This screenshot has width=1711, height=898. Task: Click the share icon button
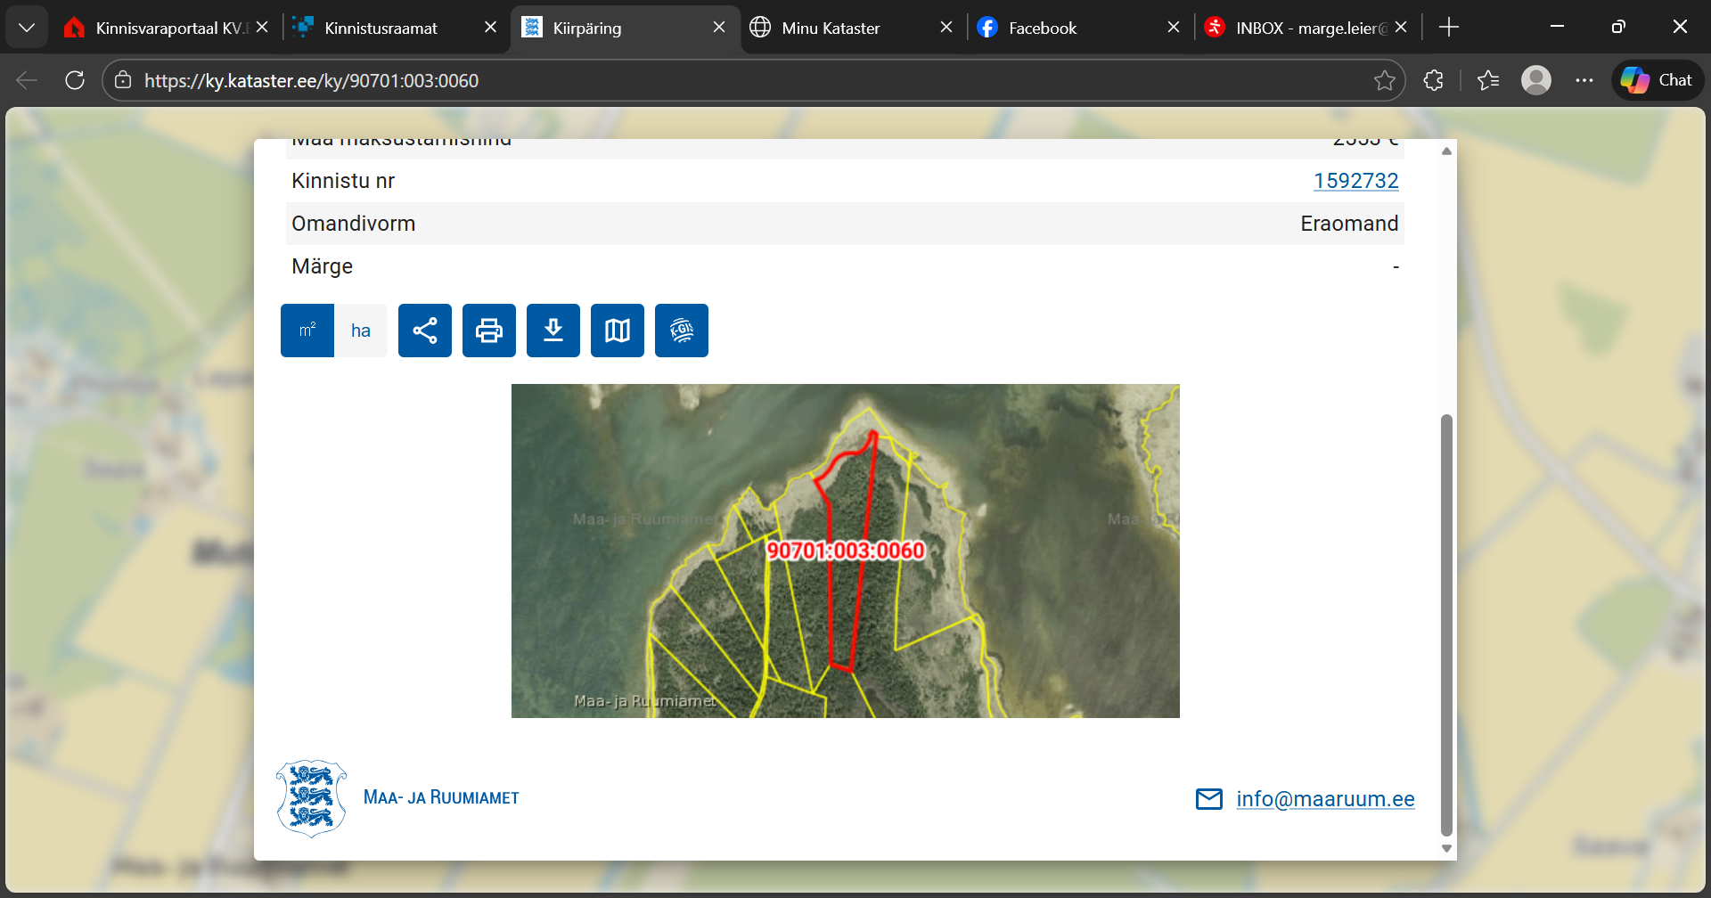[x=425, y=331]
